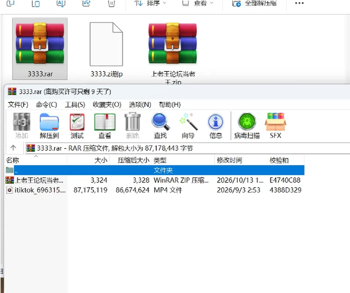
Task: Click the 删除 (Delete) trash can icon in WinRAR
Action: click(x=133, y=126)
